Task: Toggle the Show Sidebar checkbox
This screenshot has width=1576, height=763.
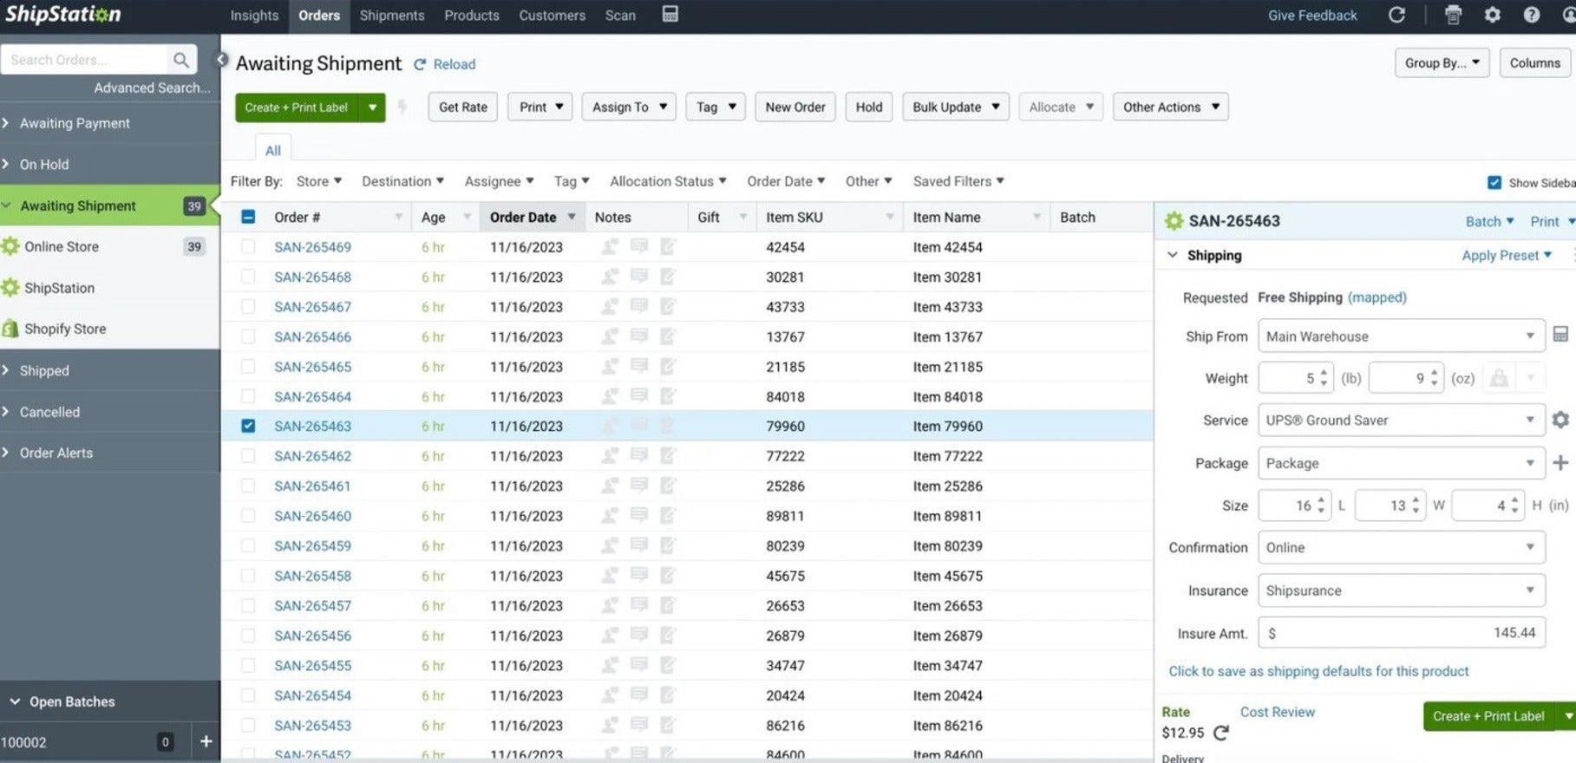Action: point(1494,182)
